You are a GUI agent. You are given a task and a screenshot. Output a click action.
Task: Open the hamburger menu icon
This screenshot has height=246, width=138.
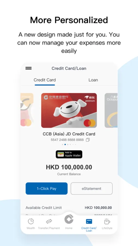point(29,68)
